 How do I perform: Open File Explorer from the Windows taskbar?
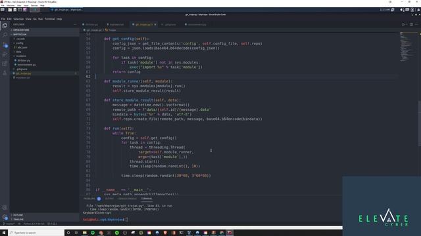[x=84, y=233]
